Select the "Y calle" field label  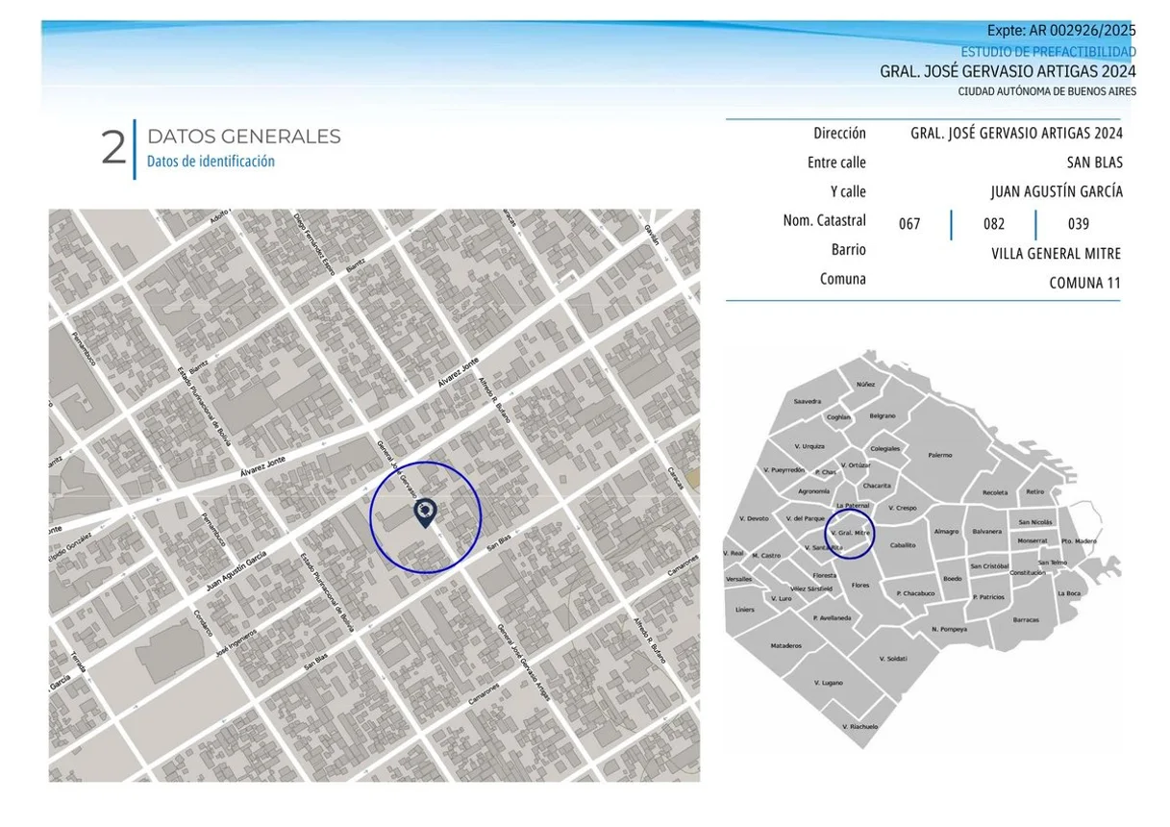pos(848,191)
